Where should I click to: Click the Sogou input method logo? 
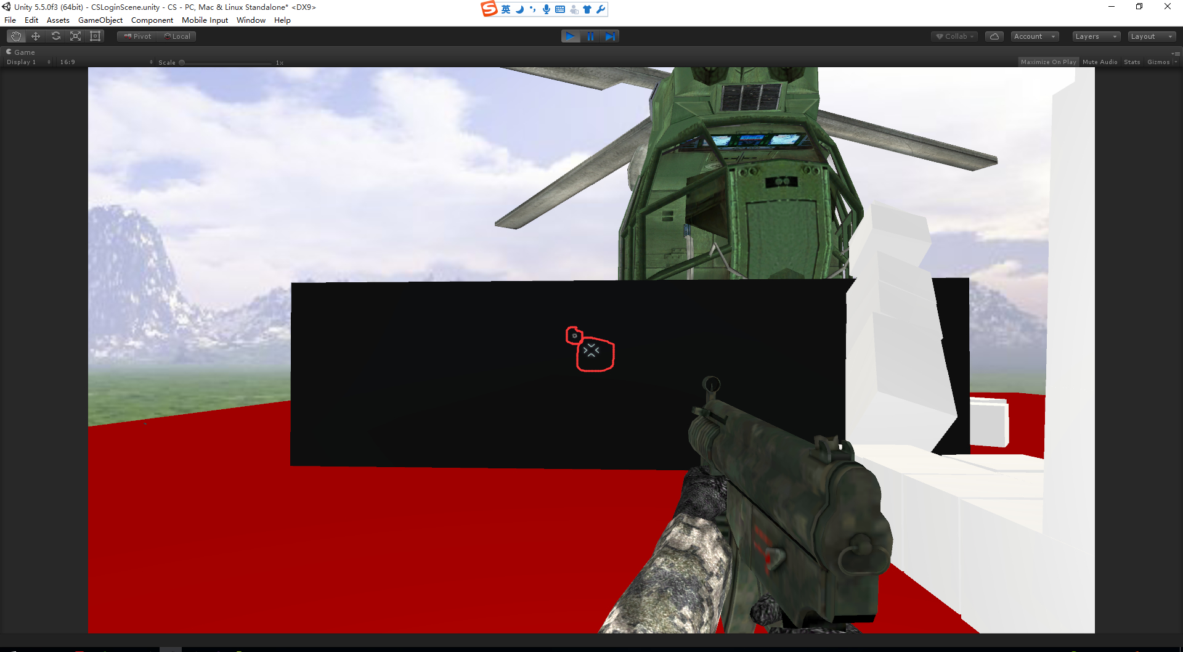coord(489,9)
